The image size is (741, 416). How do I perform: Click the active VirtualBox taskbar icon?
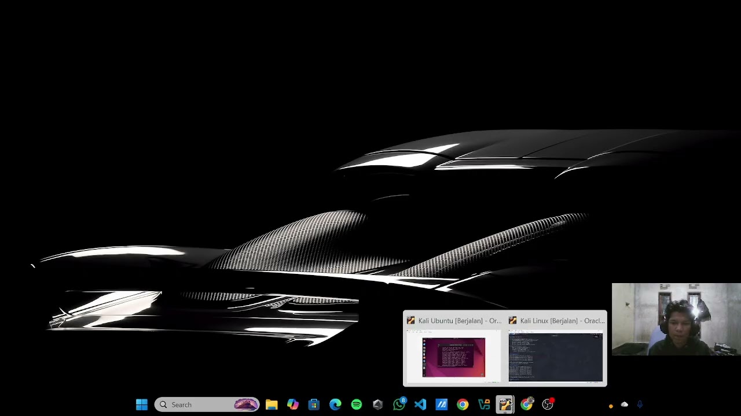point(505,404)
